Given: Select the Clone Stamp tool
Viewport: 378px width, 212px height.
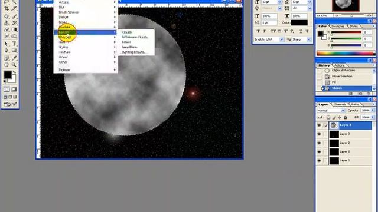Looking at the screenshot, I should pyautogui.click(x=6, y=23).
